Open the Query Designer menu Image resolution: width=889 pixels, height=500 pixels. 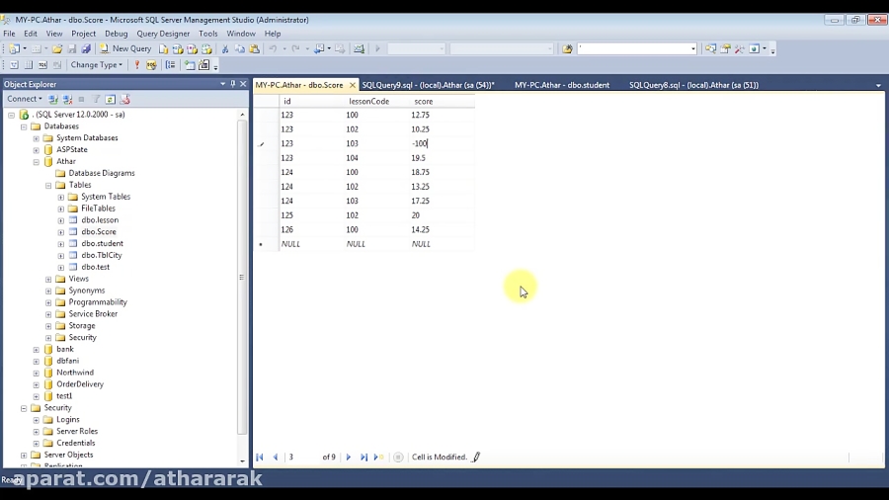point(162,34)
